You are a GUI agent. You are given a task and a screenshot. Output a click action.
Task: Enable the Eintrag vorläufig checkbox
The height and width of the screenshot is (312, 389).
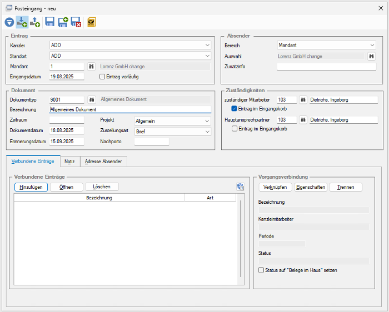[102, 77]
